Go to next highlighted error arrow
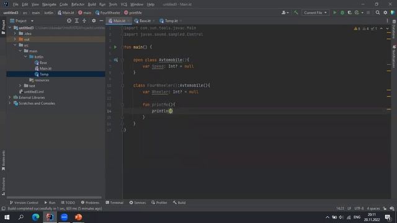The height and width of the screenshot is (223, 397). (x=387, y=28)
